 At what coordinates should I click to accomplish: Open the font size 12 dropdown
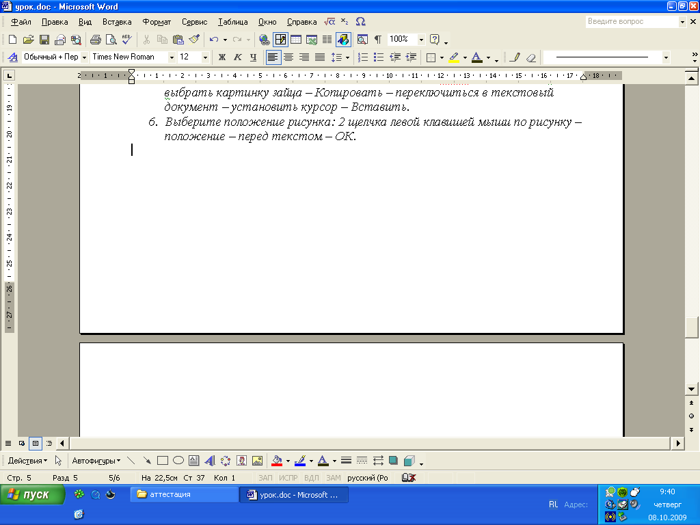(205, 57)
